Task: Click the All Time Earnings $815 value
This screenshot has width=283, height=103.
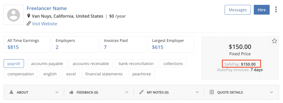Action: pos(13,47)
